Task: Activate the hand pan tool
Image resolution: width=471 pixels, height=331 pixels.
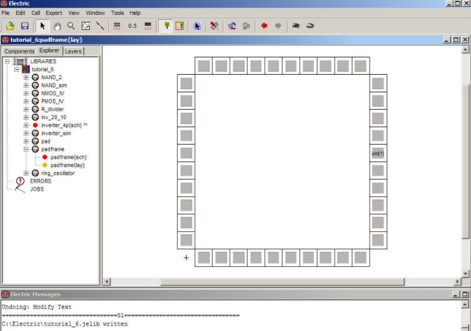Action: 57,26
